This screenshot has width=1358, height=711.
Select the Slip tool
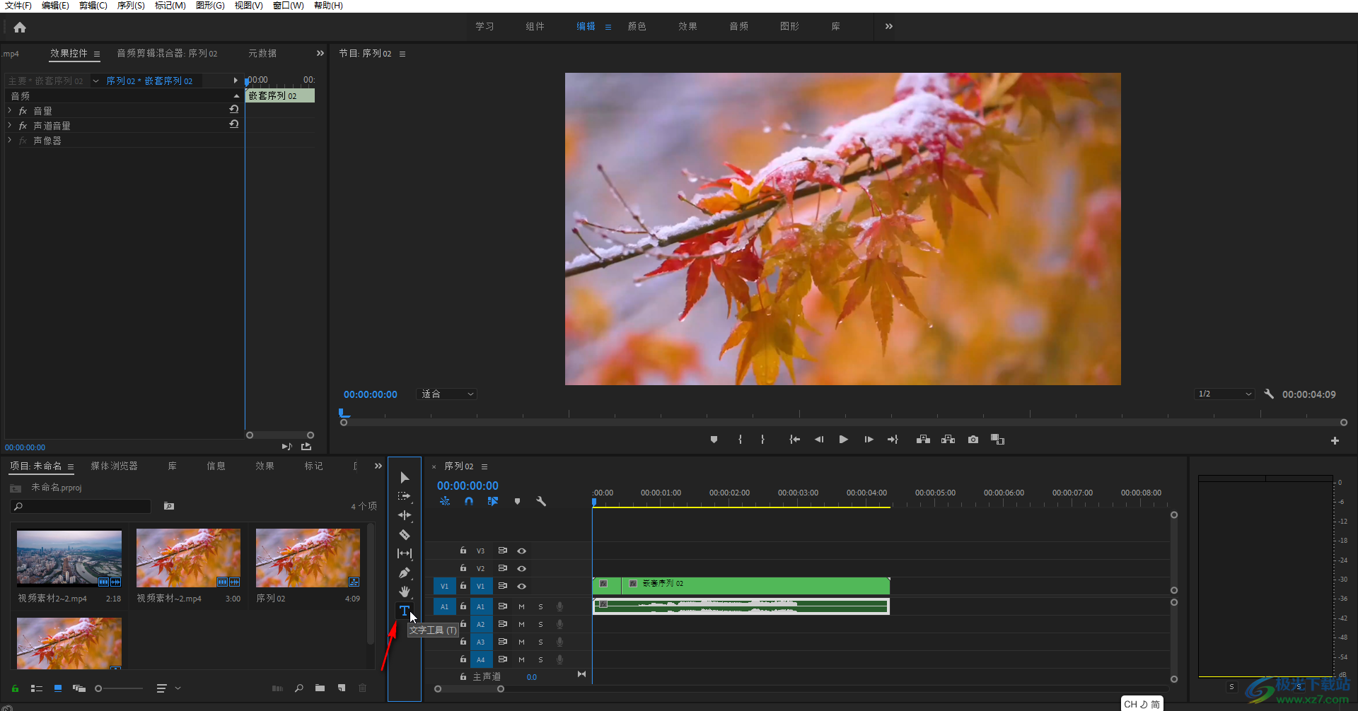[405, 553]
